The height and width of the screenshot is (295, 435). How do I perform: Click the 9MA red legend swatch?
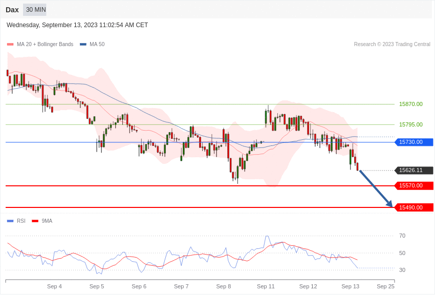point(35,221)
